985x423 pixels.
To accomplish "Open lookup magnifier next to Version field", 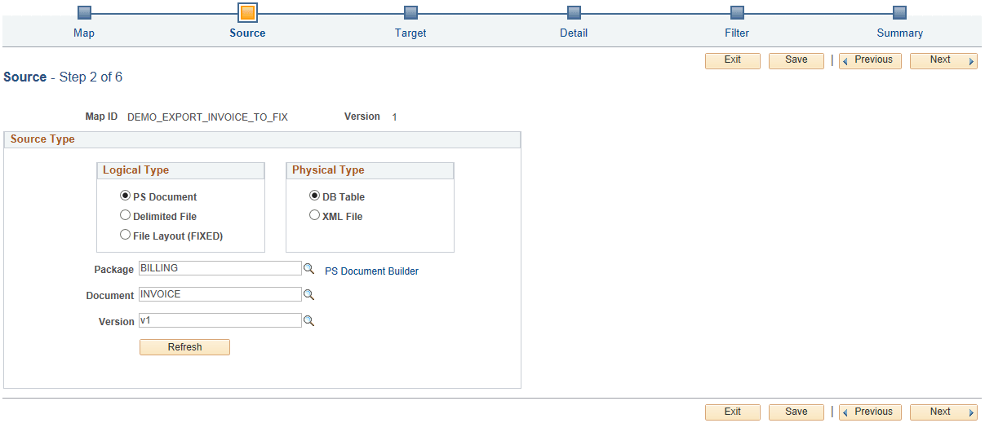I will coord(308,320).
